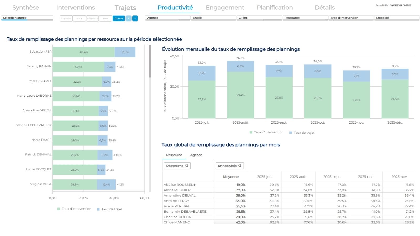The height and width of the screenshot is (236, 420).
Task: Click the AnneeMois dimension search button
Action: click(230, 166)
